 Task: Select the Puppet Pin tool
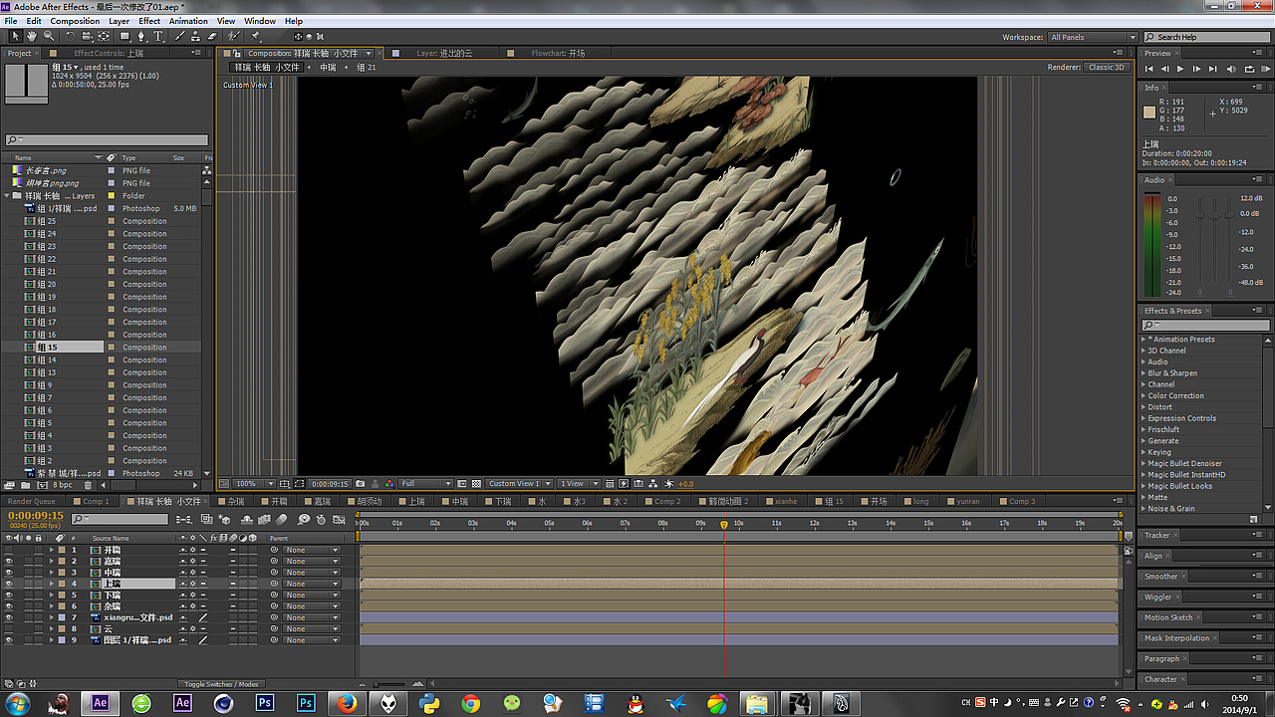(x=256, y=36)
